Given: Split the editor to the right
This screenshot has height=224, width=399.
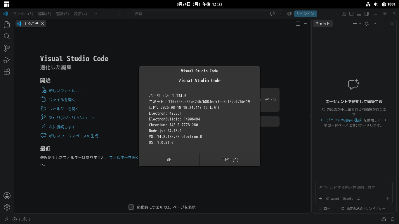Looking at the screenshot, I should (298, 24).
